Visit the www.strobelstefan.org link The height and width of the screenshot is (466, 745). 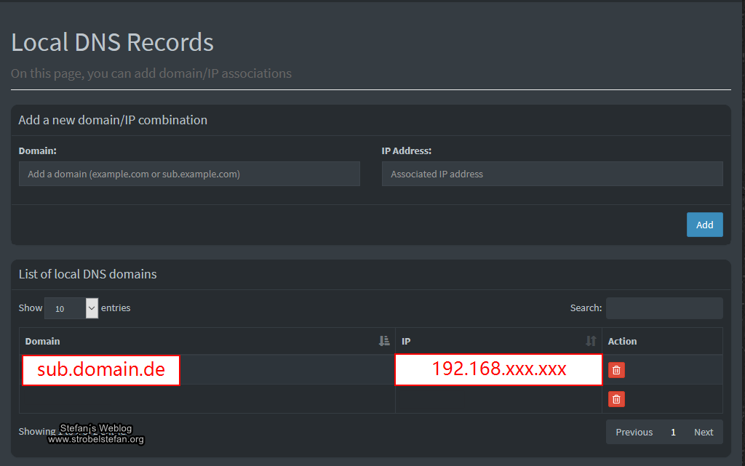point(96,439)
